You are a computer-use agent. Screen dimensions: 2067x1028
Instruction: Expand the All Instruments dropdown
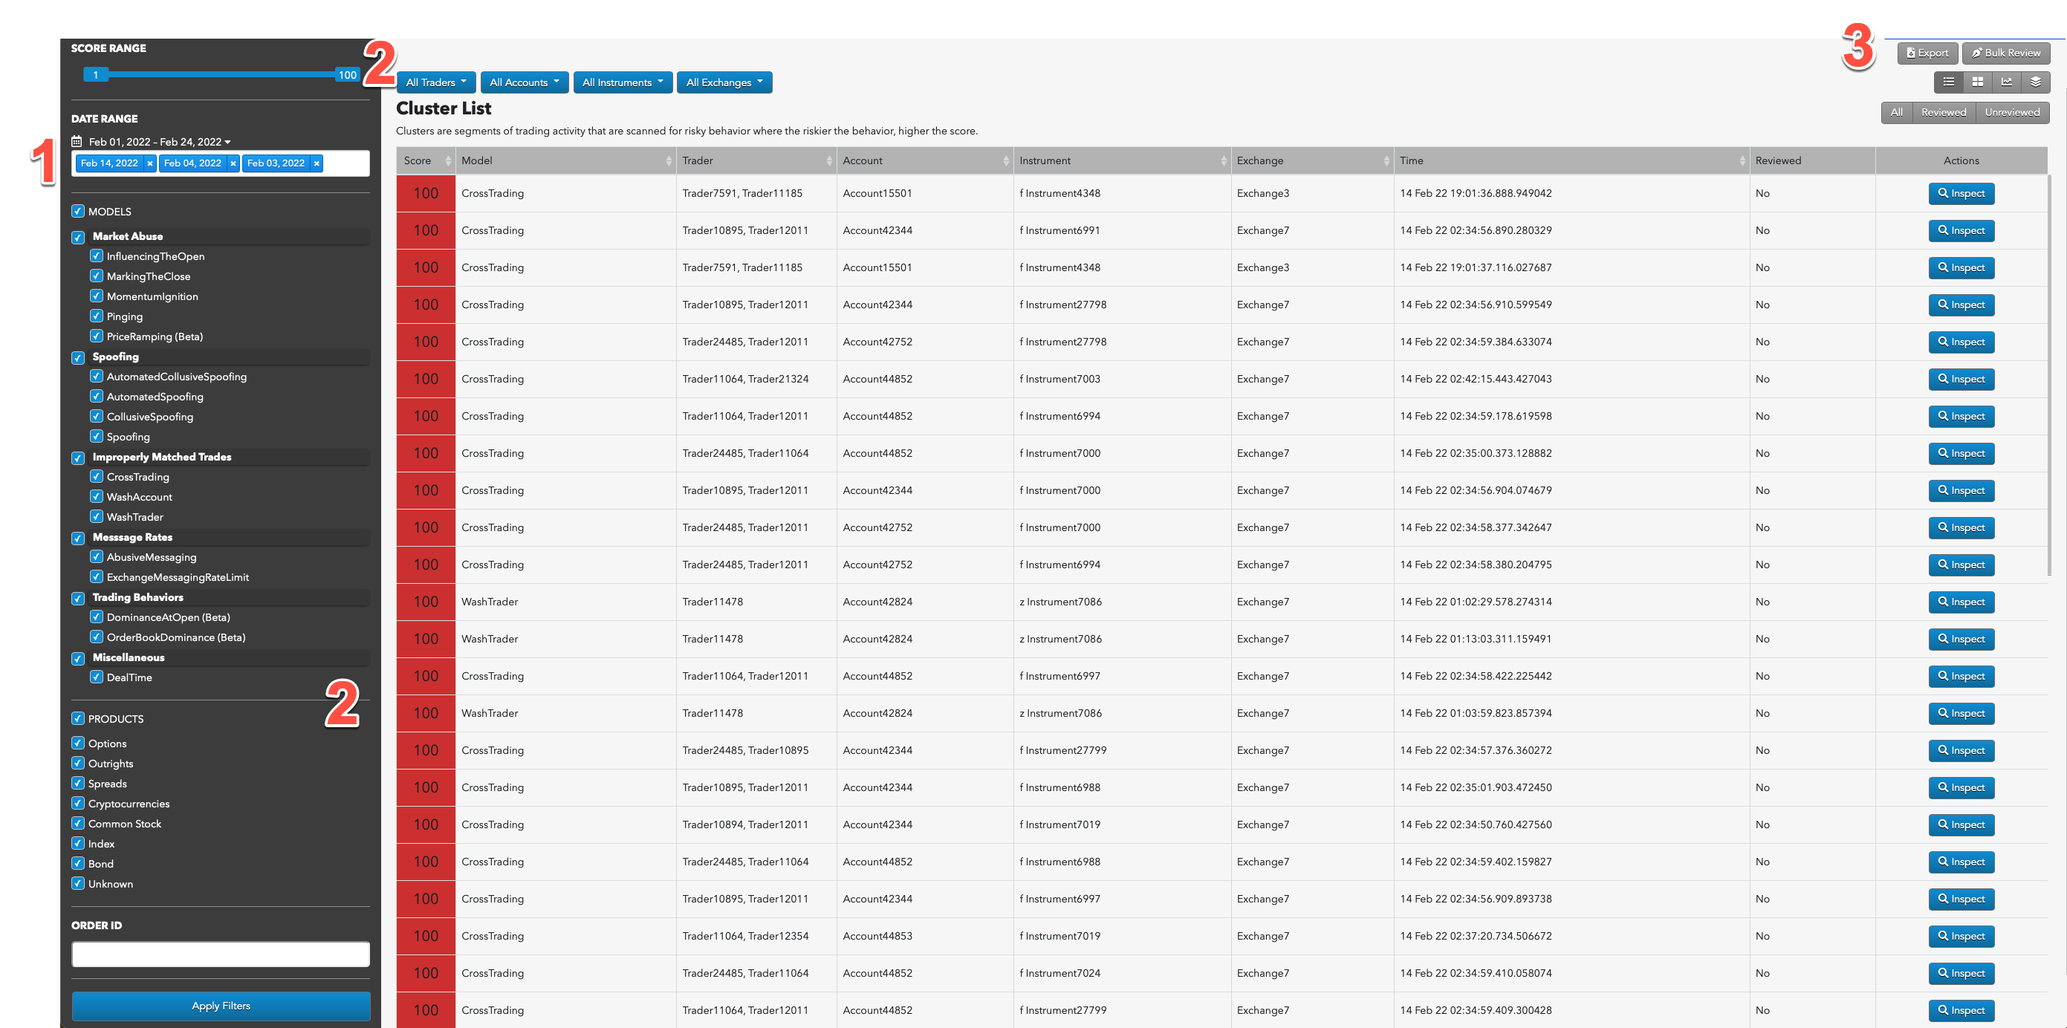pos(622,82)
